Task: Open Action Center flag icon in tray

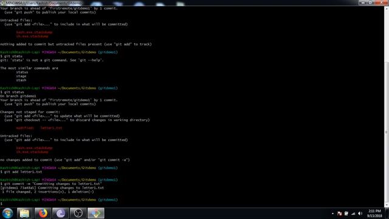Action: coord(339,214)
